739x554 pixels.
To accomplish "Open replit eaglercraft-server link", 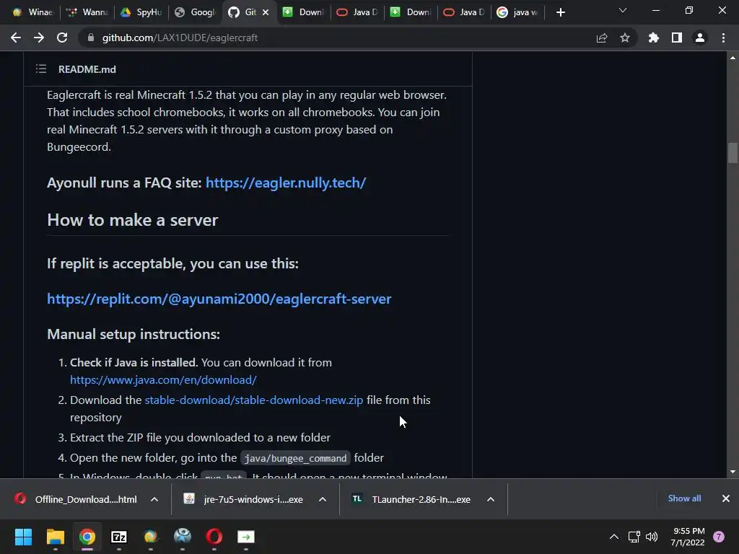I will (219, 299).
